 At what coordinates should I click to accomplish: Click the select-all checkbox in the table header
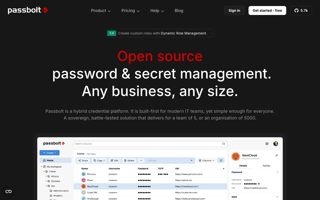tap(77, 168)
